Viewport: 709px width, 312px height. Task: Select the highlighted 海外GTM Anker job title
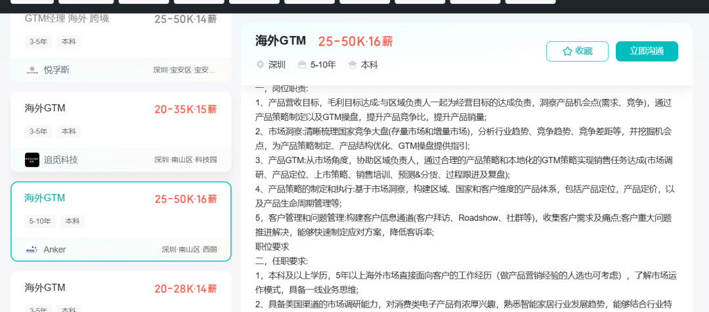[x=45, y=198]
